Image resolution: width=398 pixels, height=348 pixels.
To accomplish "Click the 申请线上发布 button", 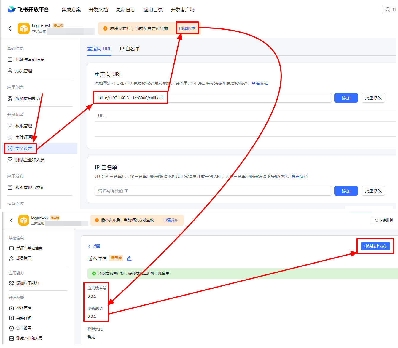I will click(x=375, y=246).
